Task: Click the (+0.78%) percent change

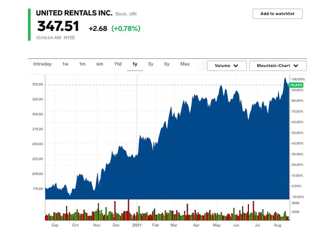Action: (x=126, y=29)
